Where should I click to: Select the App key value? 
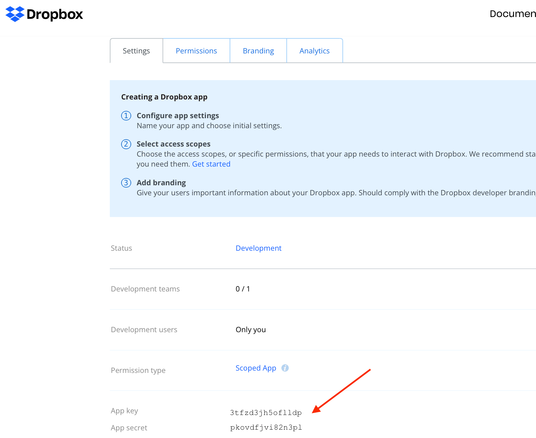point(265,413)
